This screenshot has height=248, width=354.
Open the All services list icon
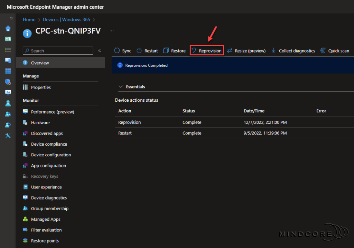pyautogui.click(x=8, y=49)
